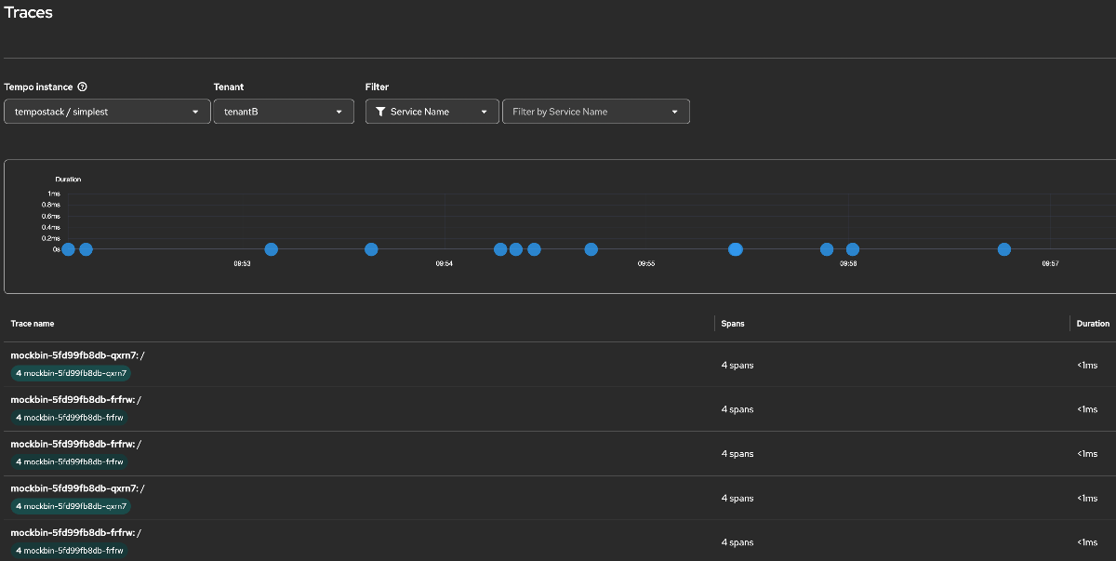
Task: Open the fourth-row mockbin-5fd99fb8db-qxrn7 trace
Action: (x=77, y=488)
